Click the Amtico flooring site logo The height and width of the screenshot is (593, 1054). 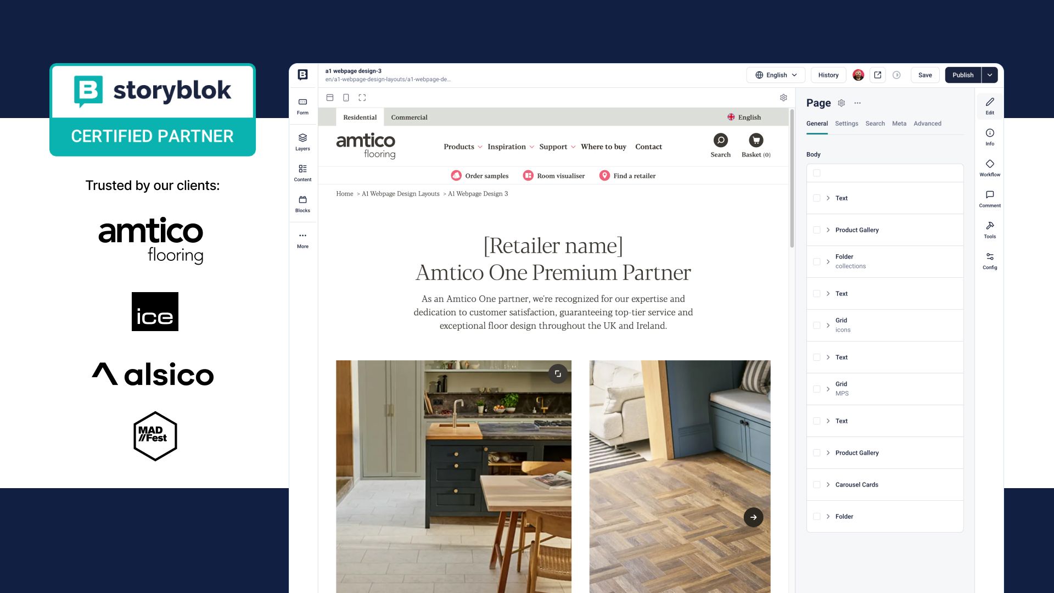pos(366,146)
